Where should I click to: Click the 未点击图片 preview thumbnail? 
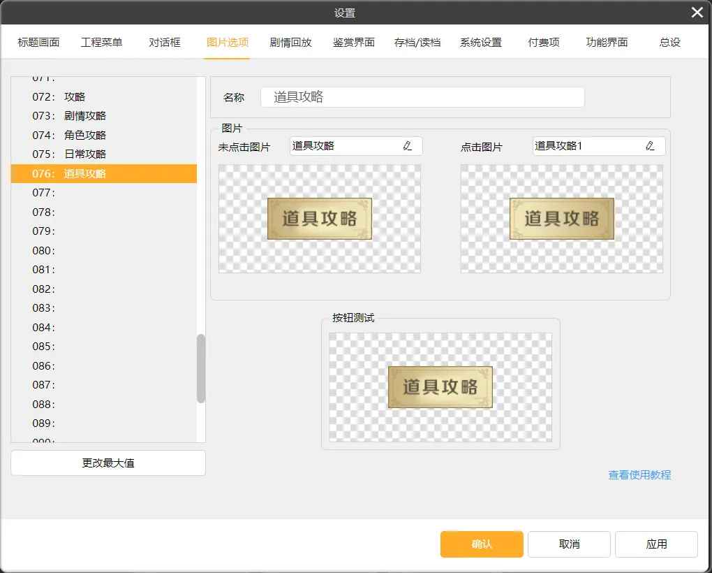[320, 219]
